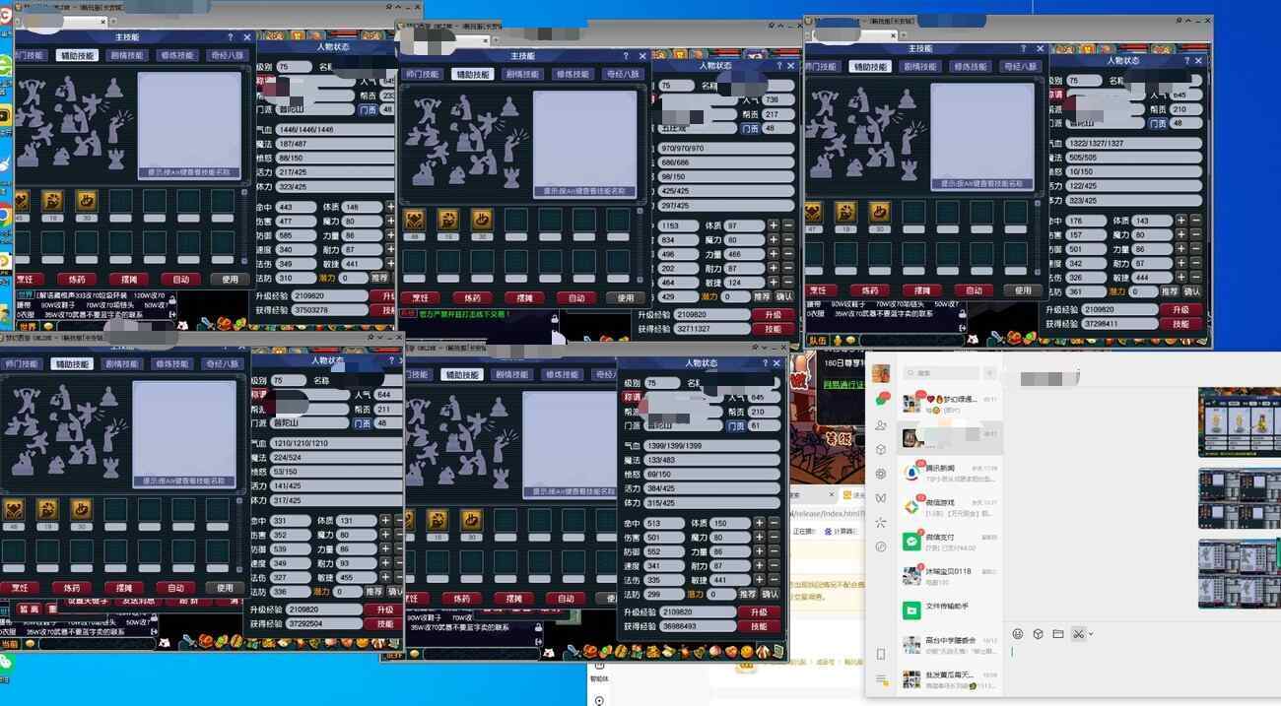Click 使用 button in bottom-left game window
1281x706 pixels.
tap(225, 588)
